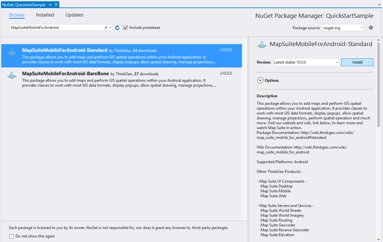The width and height of the screenshot is (383, 242).
Task: Click Map Suite Elevation text
Action: pos(277,235)
